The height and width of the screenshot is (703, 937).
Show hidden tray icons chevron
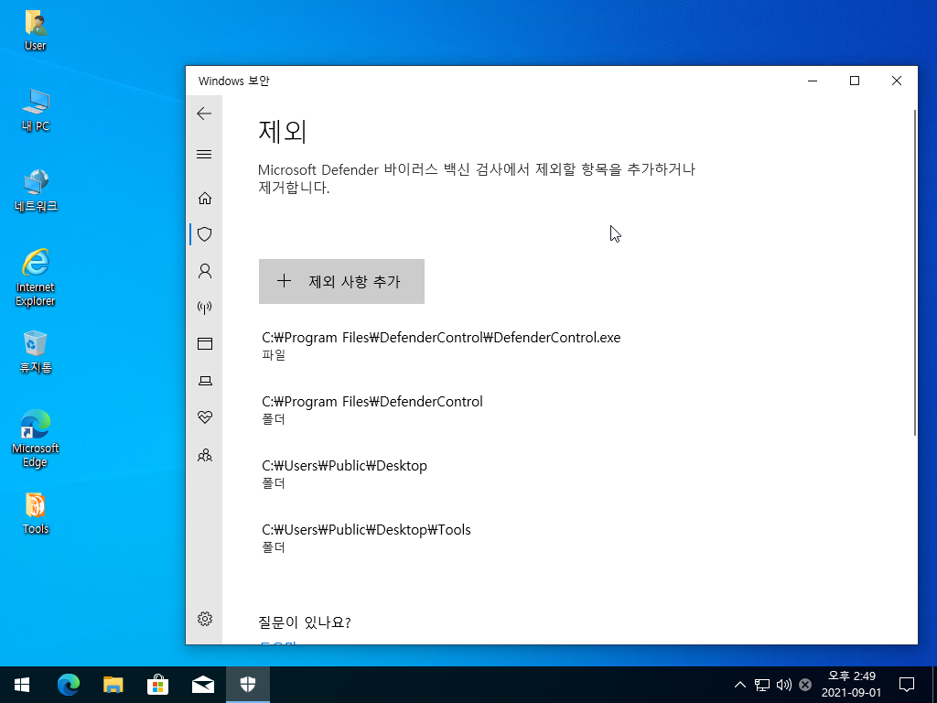click(739, 685)
